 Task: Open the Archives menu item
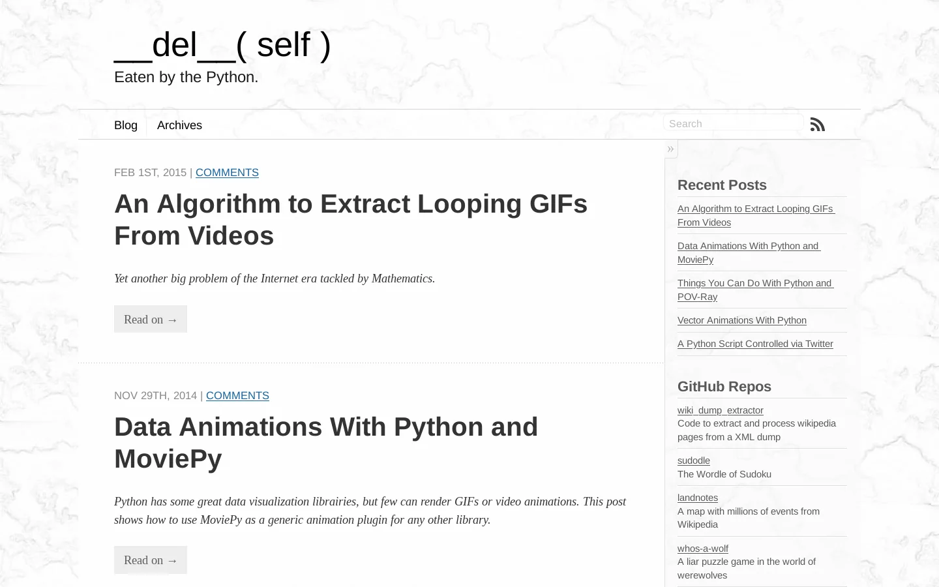[x=179, y=125]
